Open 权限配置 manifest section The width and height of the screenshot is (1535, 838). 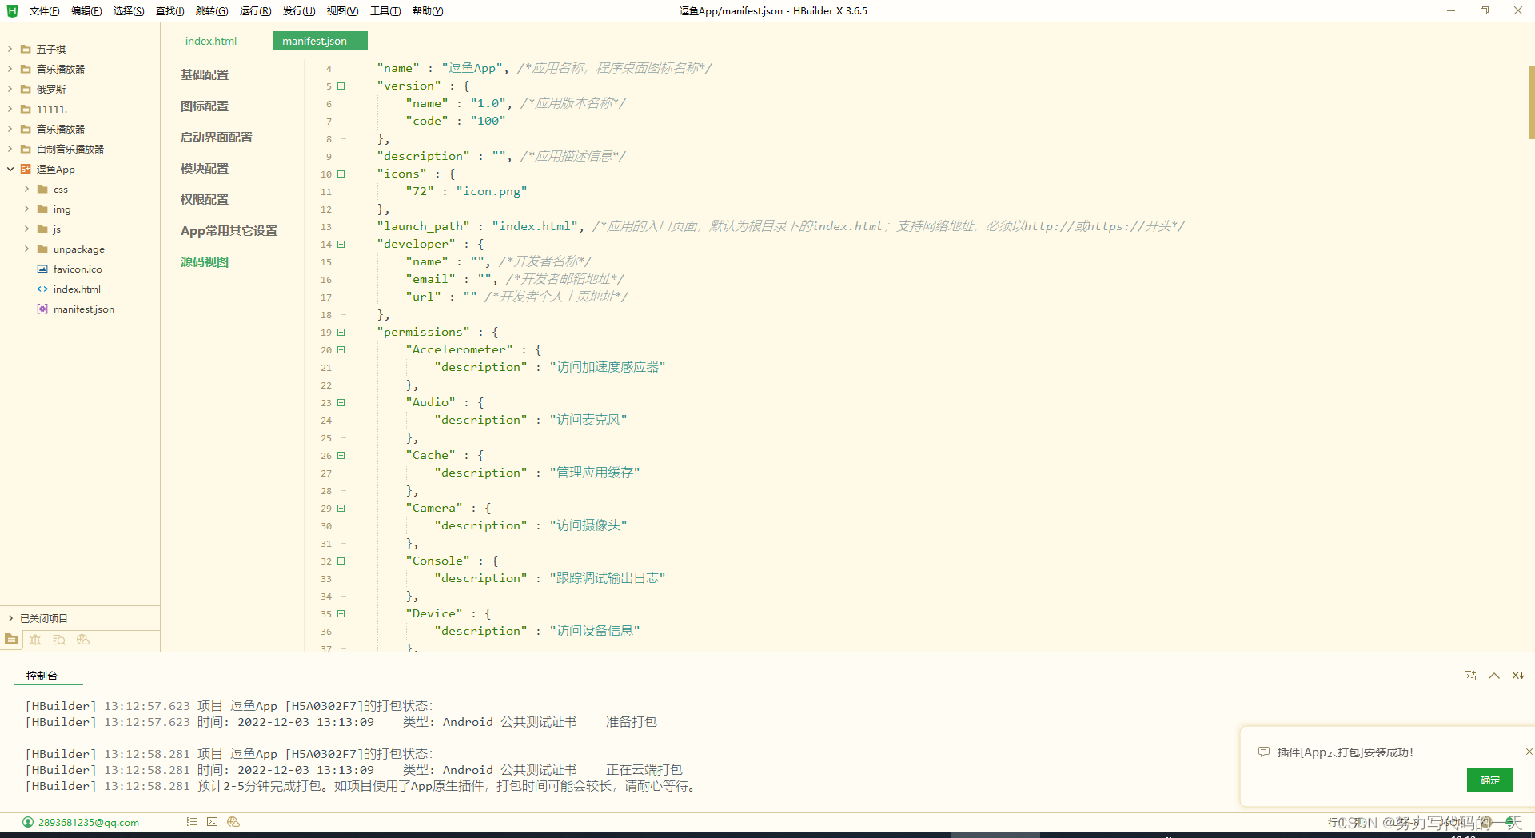[205, 199]
